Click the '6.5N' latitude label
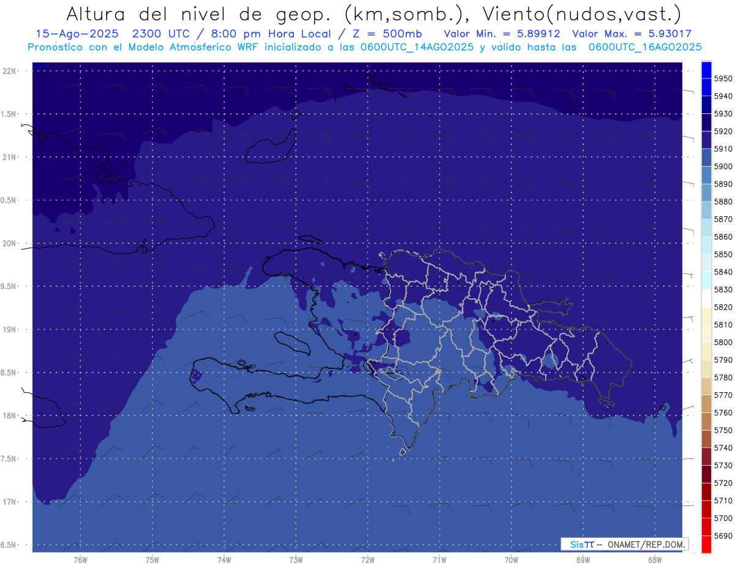Image resolution: width=735 pixels, height=568 pixels. tap(9, 545)
